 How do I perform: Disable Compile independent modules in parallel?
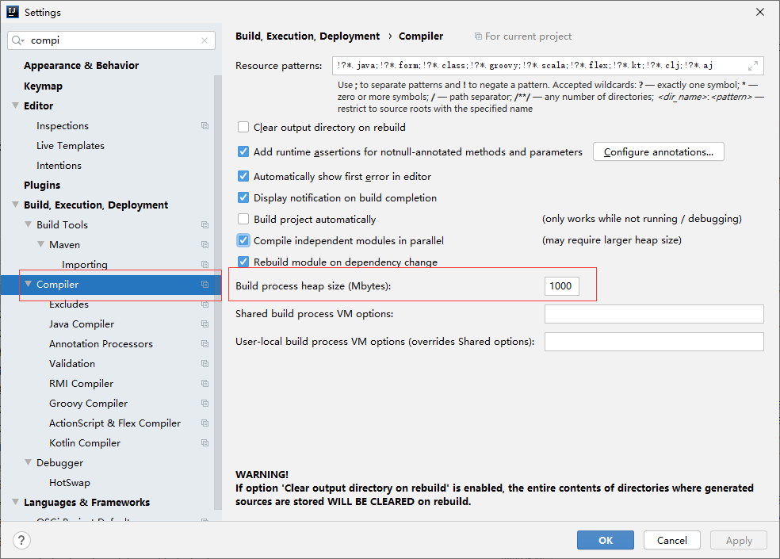(243, 241)
